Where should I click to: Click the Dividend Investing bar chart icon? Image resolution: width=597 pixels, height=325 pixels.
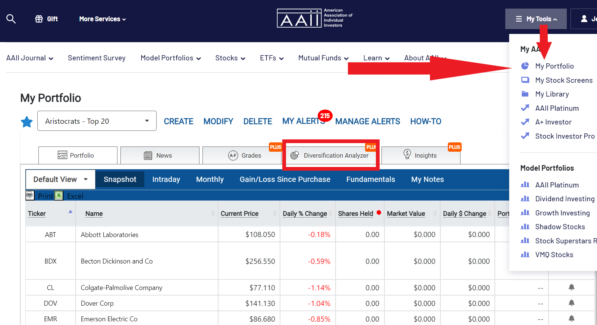pos(525,198)
